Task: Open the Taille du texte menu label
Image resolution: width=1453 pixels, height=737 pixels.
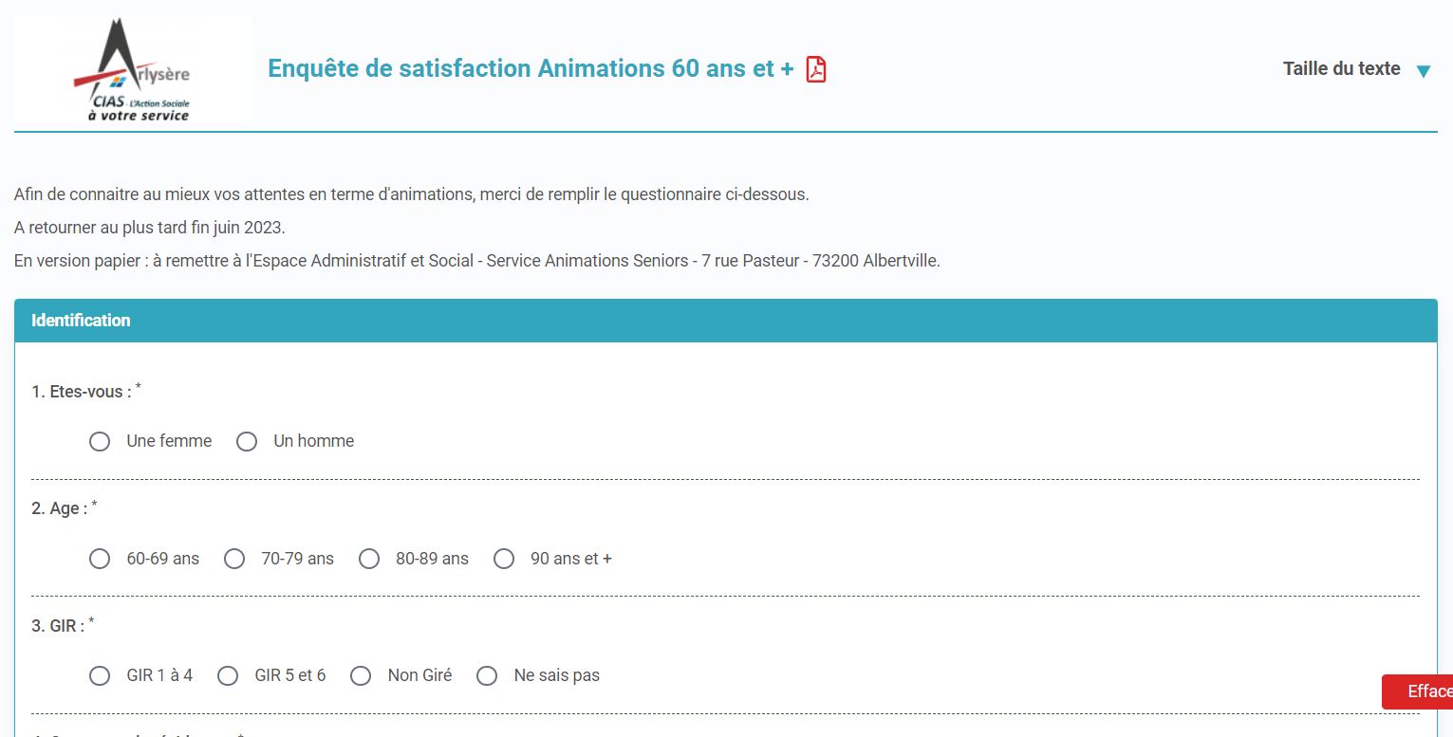Action: coord(1341,68)
